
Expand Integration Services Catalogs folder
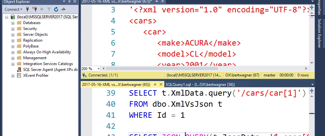[13, 64]
